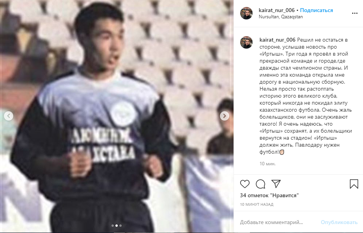Click the Опубликовать post button

click(339, 222)
